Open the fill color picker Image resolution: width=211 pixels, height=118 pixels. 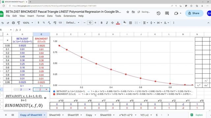pyautogui.click(x=125, y=23)
